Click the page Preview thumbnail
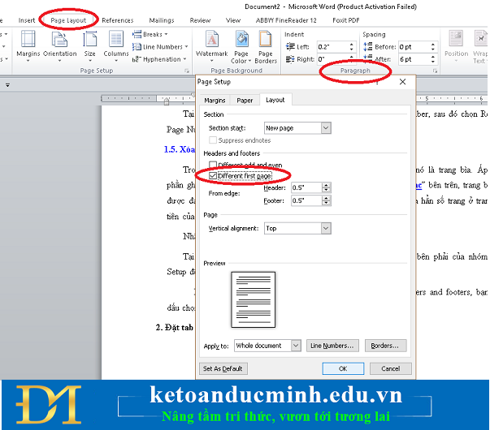Image resolution: width=490 pixels, height=430 pixels. coord(253,299)
